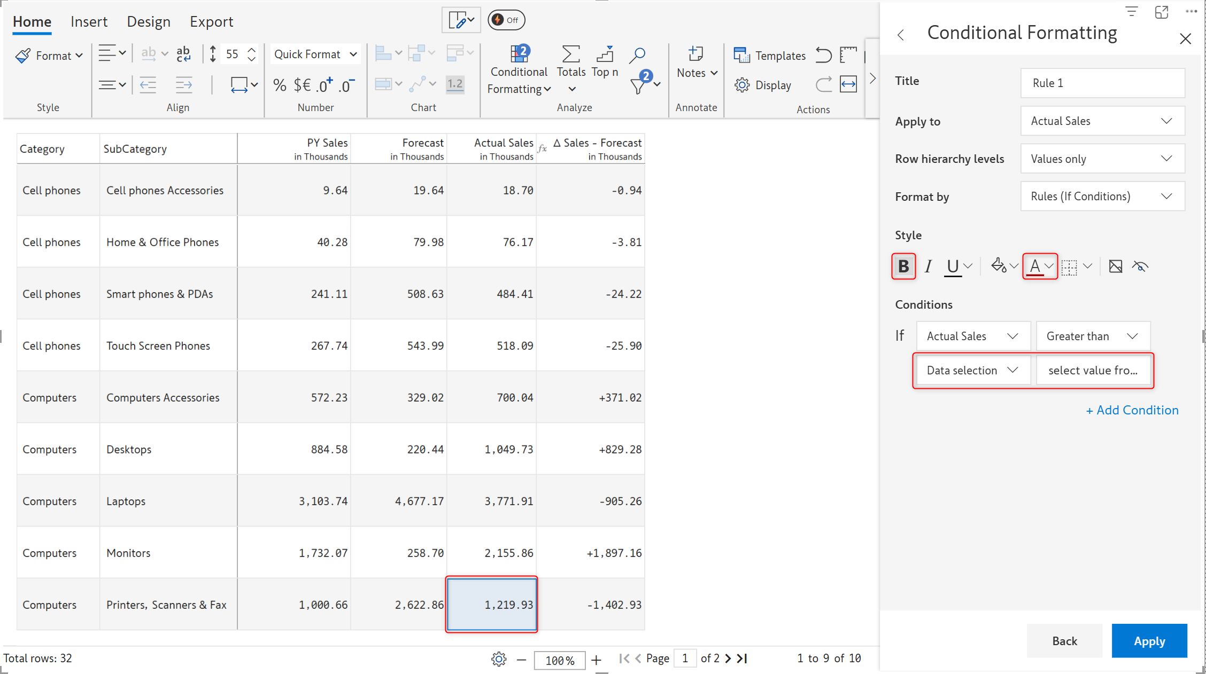Click the Totals sigma icon
Viewport: 1206px width, 674px height.
pyautogui.click(x=570, y=54)
